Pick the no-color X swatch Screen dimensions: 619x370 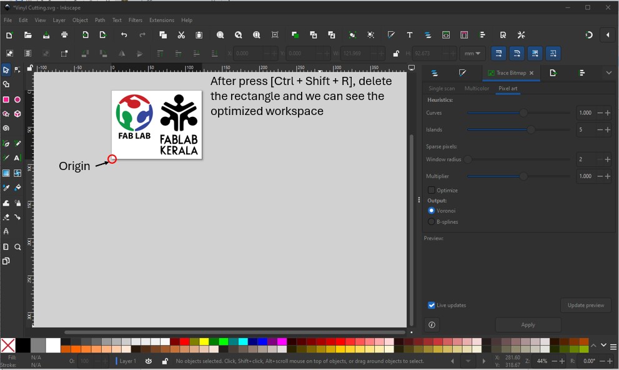[x=8, y=346]
